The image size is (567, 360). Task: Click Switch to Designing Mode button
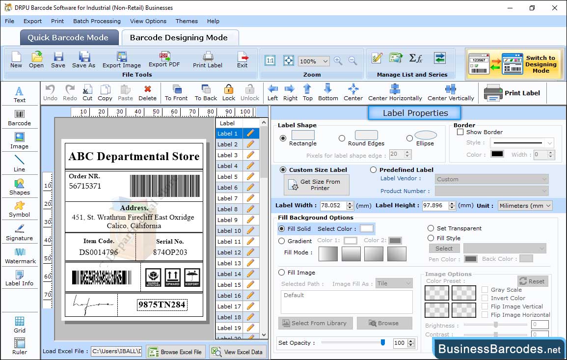click(x=514, y=64)
